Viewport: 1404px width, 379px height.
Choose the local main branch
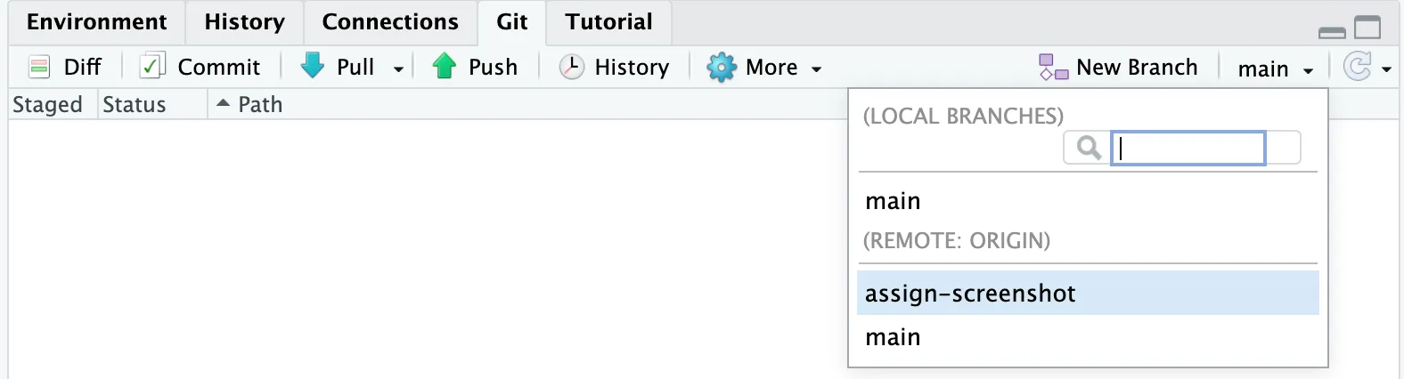tap(893, 201)
